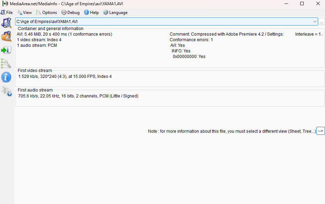Open the Help menu

point(91,13)
